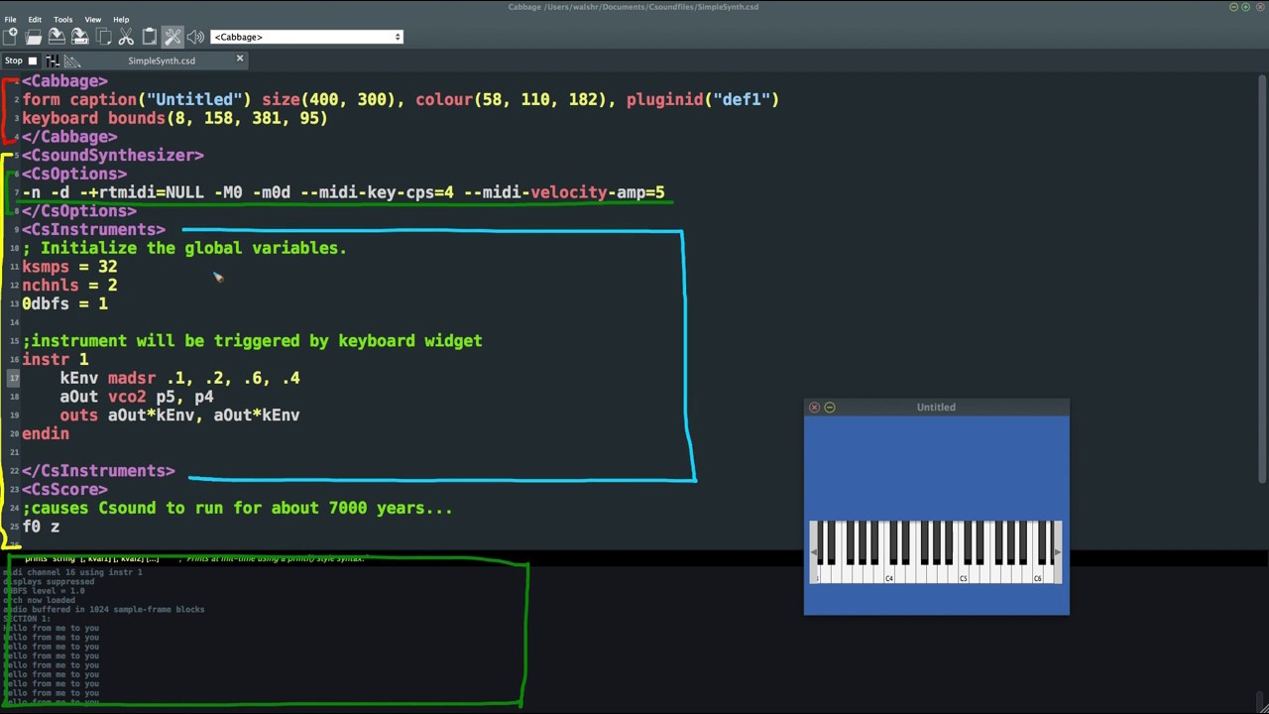The height and width of the screenshot is (714, 1269).
Task: Click the 'endin' line in editor
Action: [46, 433]
